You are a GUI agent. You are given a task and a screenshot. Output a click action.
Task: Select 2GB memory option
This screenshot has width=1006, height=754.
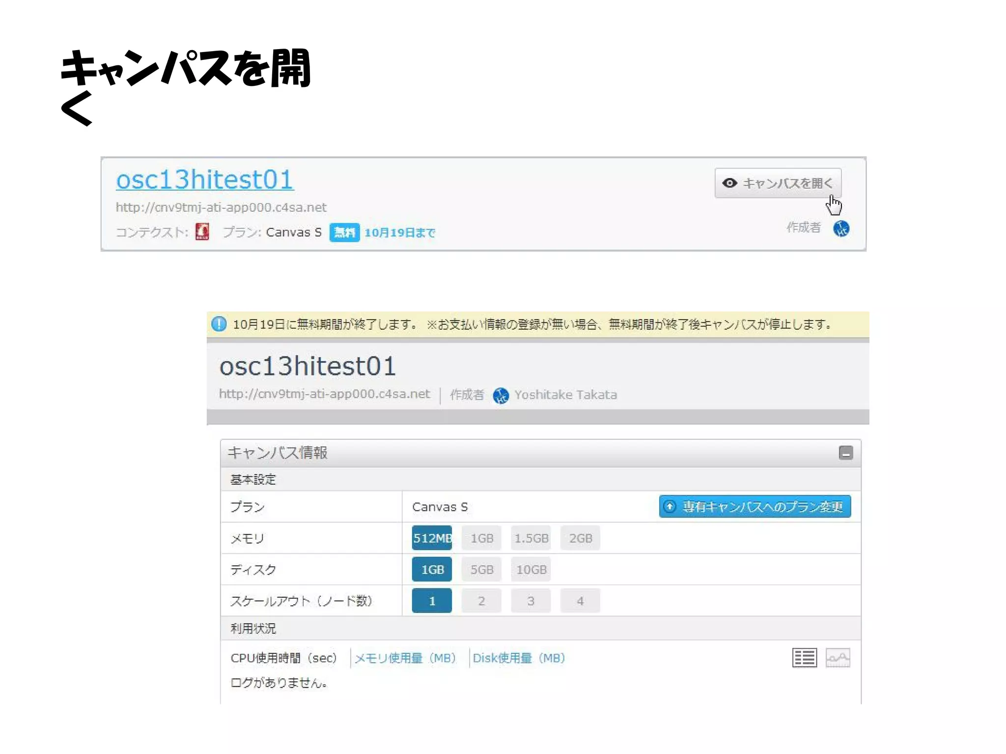(x=580, y=538)
